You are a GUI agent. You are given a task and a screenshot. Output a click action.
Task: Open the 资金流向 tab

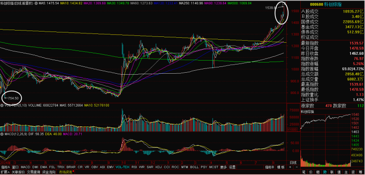tap(49, 172)
